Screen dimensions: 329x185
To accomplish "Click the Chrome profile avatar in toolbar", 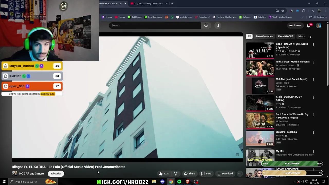I will click(319, 11).
